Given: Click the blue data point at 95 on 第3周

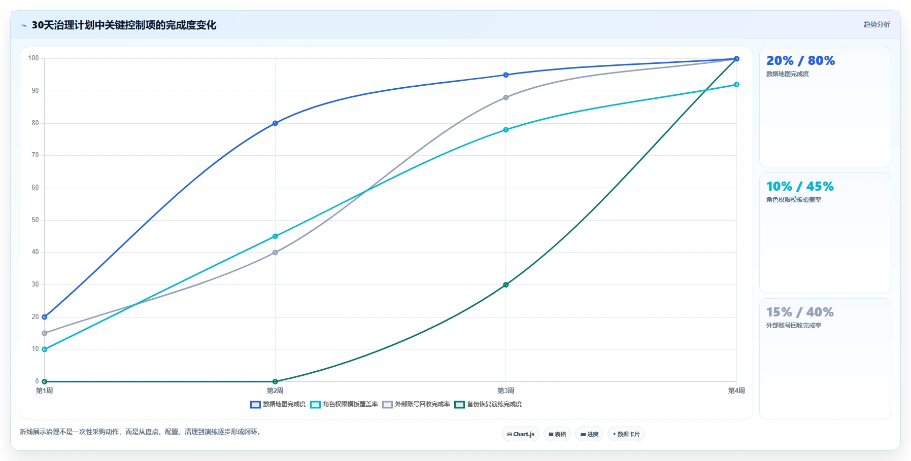Looking at the screenshot, I should pos(506,75).
